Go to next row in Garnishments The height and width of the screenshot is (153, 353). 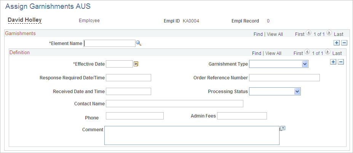pos(329,33)
